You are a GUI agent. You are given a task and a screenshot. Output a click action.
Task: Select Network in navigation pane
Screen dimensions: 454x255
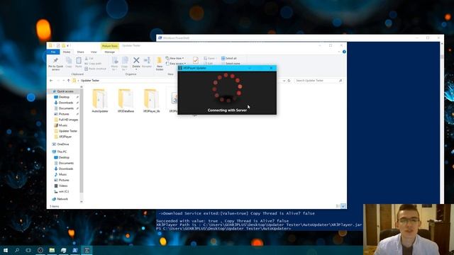click(60, 199)
